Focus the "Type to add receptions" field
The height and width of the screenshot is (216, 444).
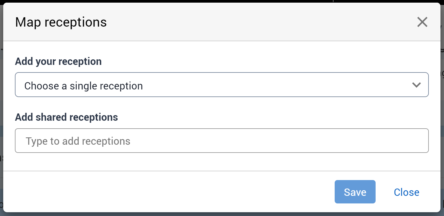coord(222,141)
